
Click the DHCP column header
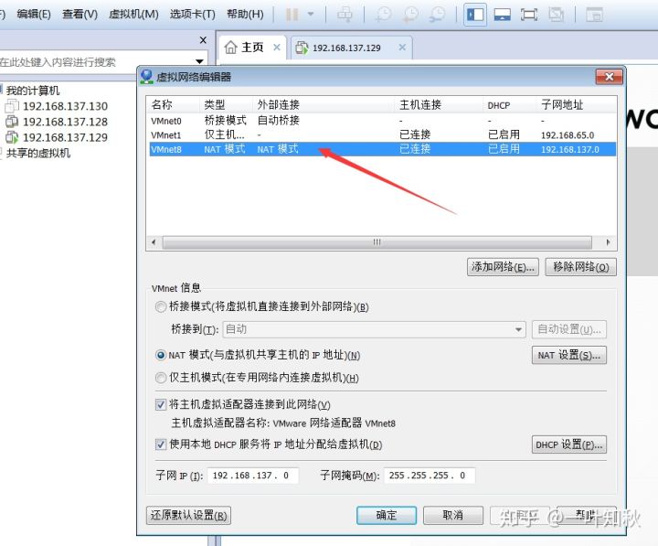[x=509, y=105]
